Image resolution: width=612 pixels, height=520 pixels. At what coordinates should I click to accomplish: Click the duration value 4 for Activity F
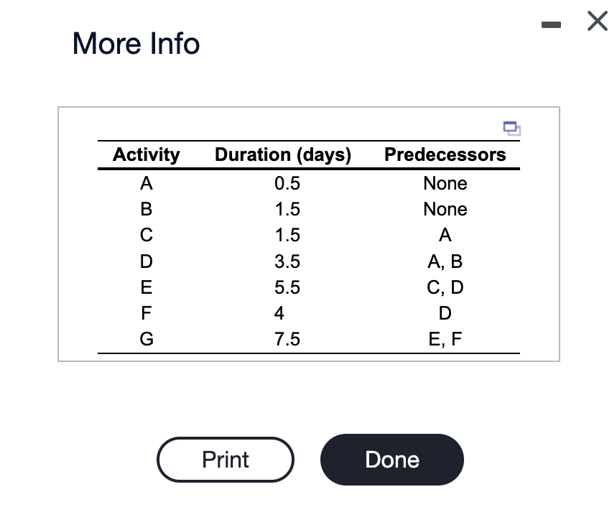[279, 312]
